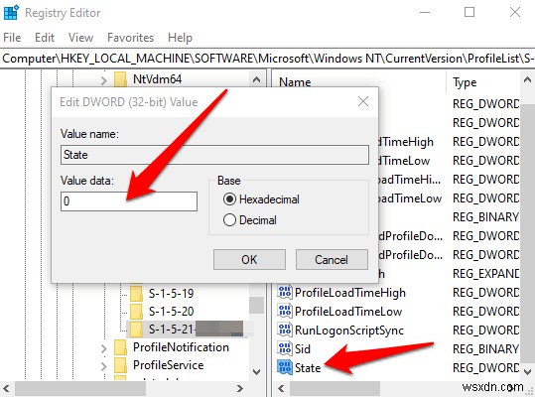The height and width of the screenshot is (397, 535).
Task: Close the Edit DWORD dialog
Action: pos(363,101)
